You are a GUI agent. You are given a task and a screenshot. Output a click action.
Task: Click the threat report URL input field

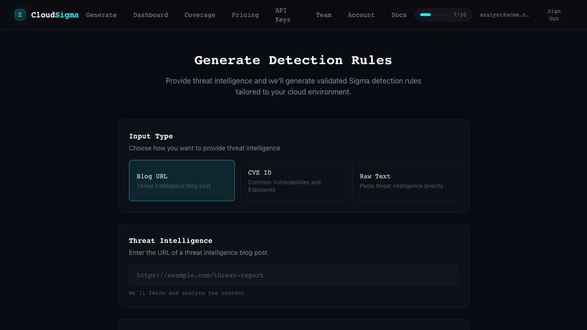click(293, 275)
